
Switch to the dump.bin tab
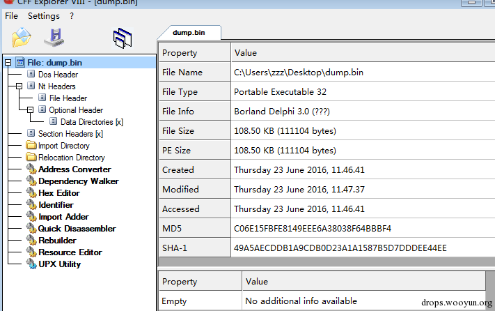point(189,33)
